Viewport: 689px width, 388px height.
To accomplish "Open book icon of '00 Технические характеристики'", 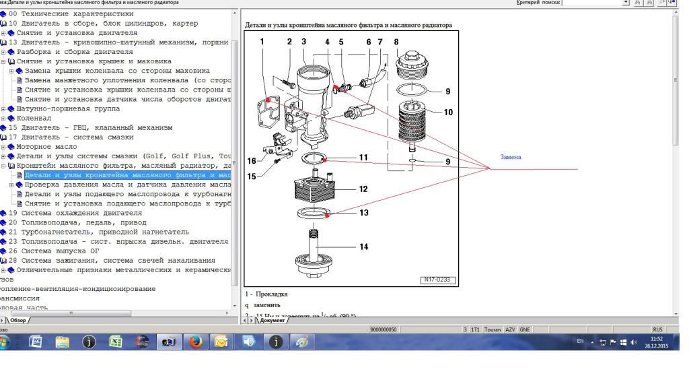I will (3, 14).
